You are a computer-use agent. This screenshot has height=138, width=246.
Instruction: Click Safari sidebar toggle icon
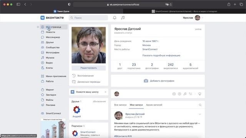(x=18, y=4)
